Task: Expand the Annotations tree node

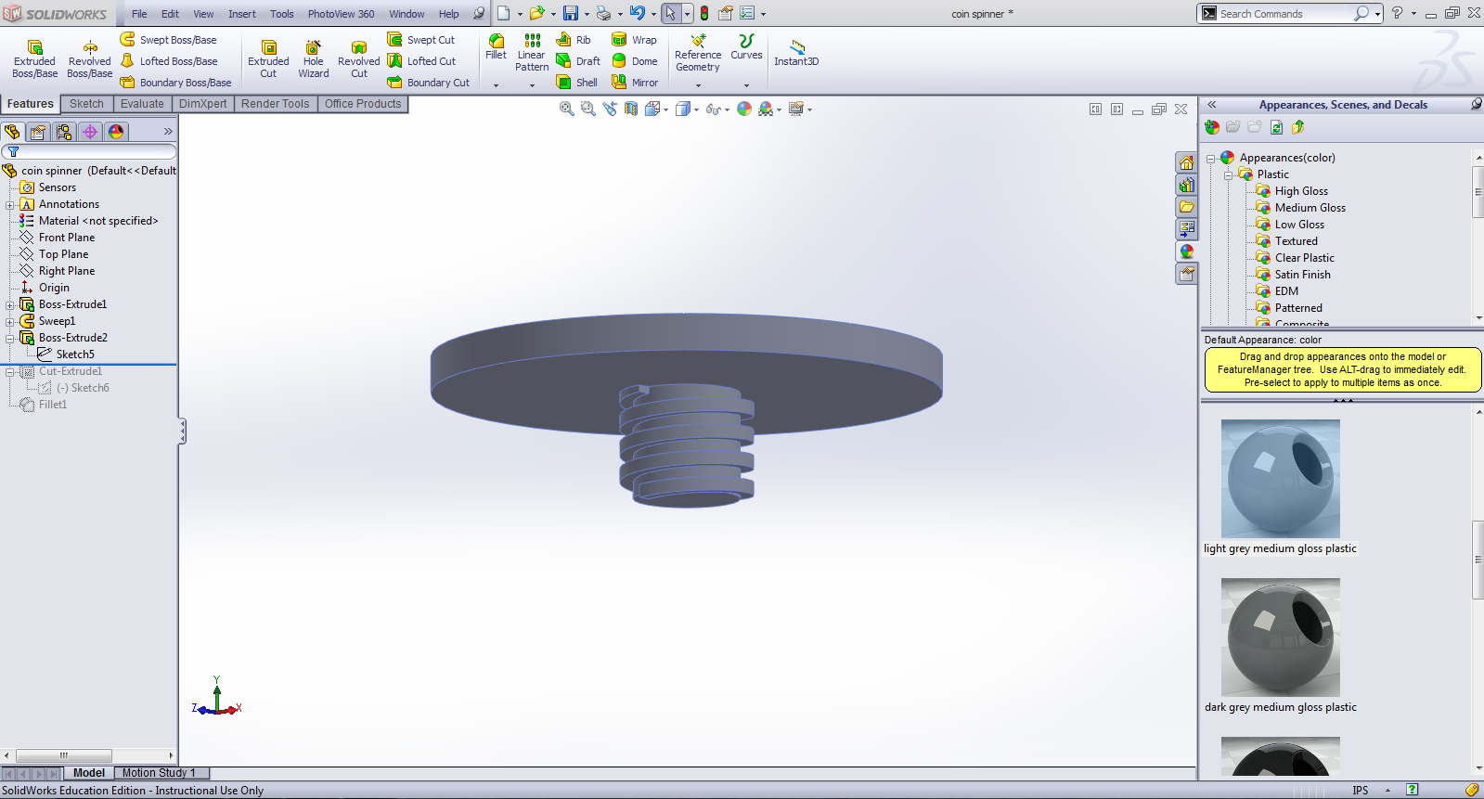Action: 10,205
